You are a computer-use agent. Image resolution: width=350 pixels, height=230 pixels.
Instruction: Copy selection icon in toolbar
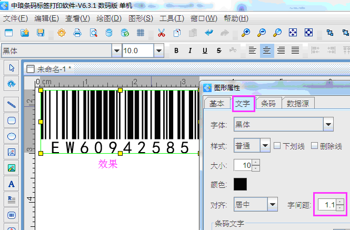[177, 33]
